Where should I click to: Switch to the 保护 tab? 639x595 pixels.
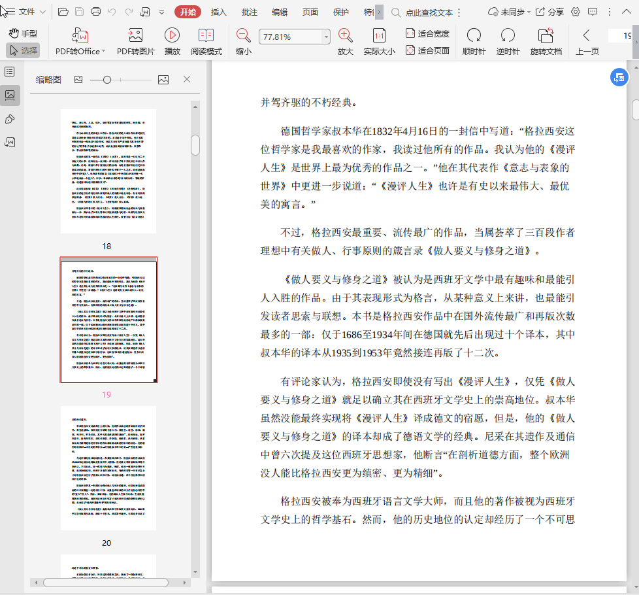pos(340,12)
